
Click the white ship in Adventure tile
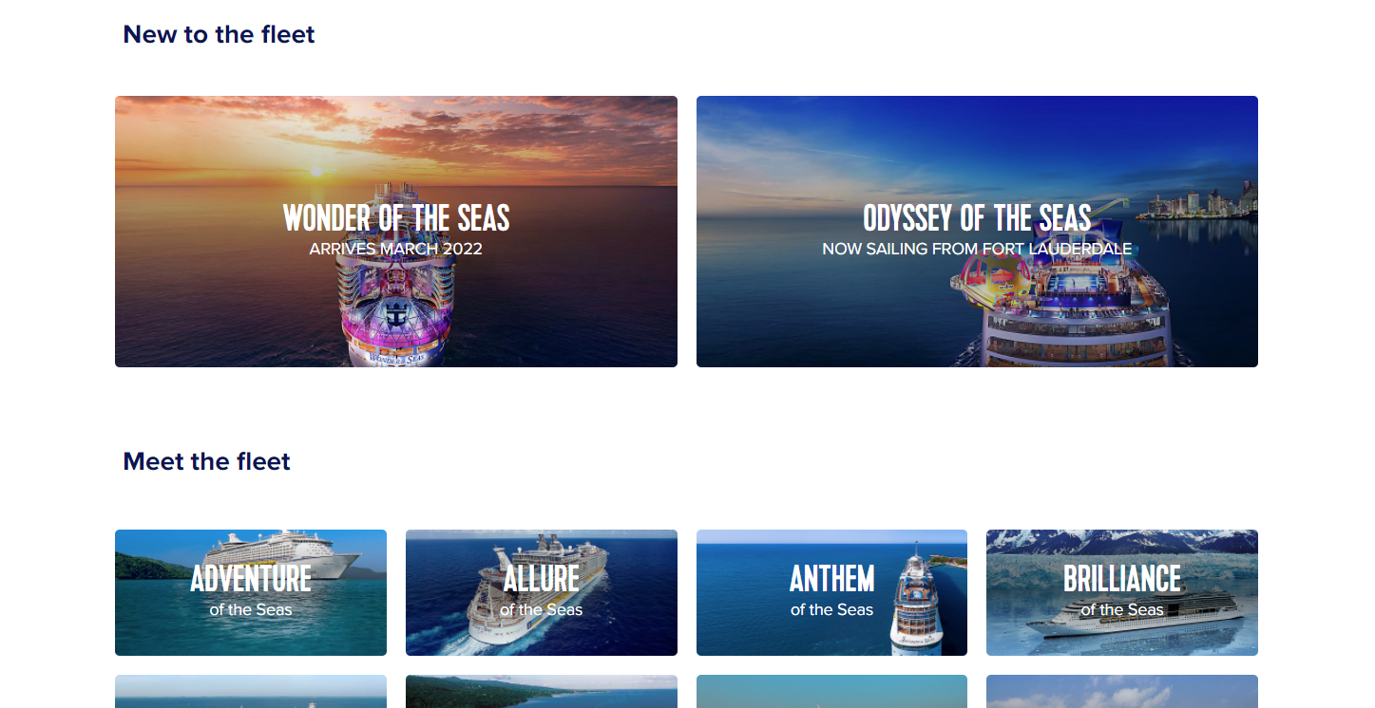[283, 553]
